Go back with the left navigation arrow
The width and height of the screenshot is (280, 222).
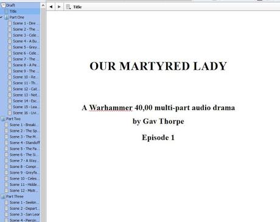[51, 7]
